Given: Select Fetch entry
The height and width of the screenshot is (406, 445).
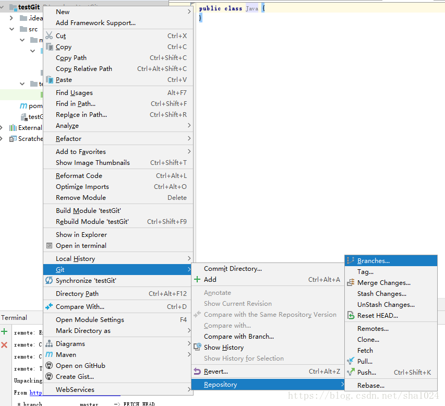Looking at the screenshot, I should 391,350.
